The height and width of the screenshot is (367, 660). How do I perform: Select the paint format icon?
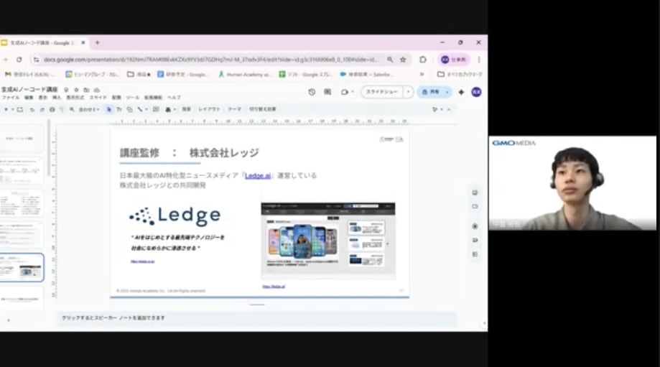[x=62, y=109]
